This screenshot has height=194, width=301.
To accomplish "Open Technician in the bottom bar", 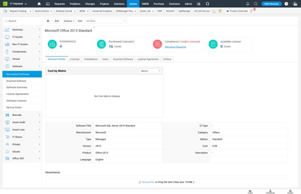I will pyautogui.click(x=270, y=192).
